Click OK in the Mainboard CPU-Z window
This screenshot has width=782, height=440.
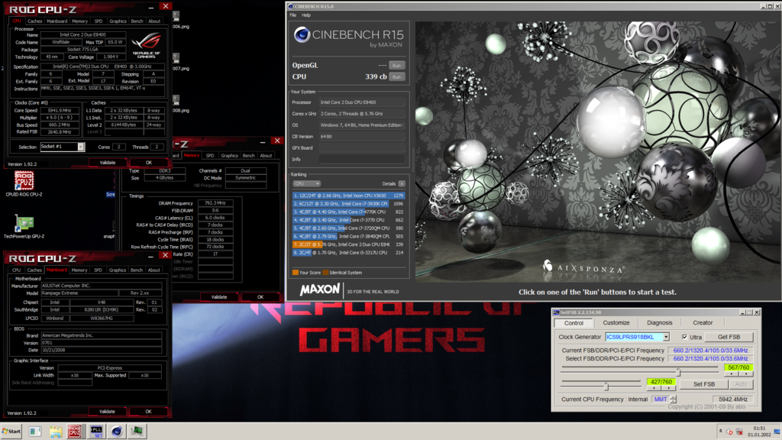pos(148,412)
